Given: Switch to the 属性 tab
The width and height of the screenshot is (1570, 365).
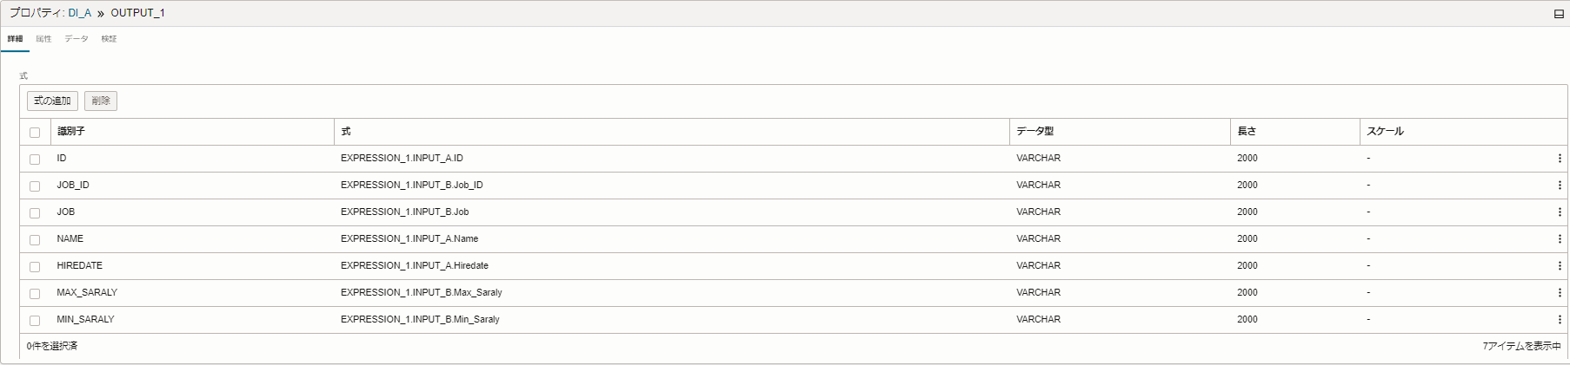Looking at the screenshot, I should click(x=43, y=39).
